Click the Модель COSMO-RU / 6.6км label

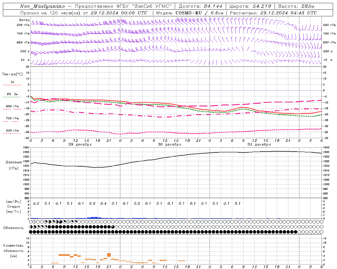pos(190,13)
